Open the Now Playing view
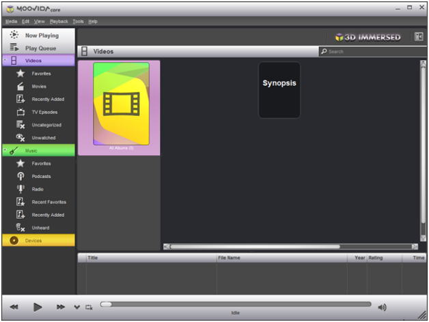 (38, 35)
